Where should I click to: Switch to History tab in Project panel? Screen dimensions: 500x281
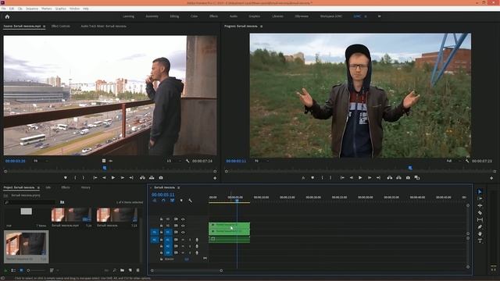click(85, 187)
